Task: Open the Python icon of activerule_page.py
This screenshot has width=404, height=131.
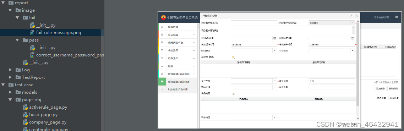Action: [25, 107]
